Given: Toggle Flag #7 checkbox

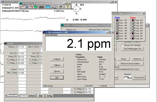Looking at the screenshot, I should click(x=133, y=36).
